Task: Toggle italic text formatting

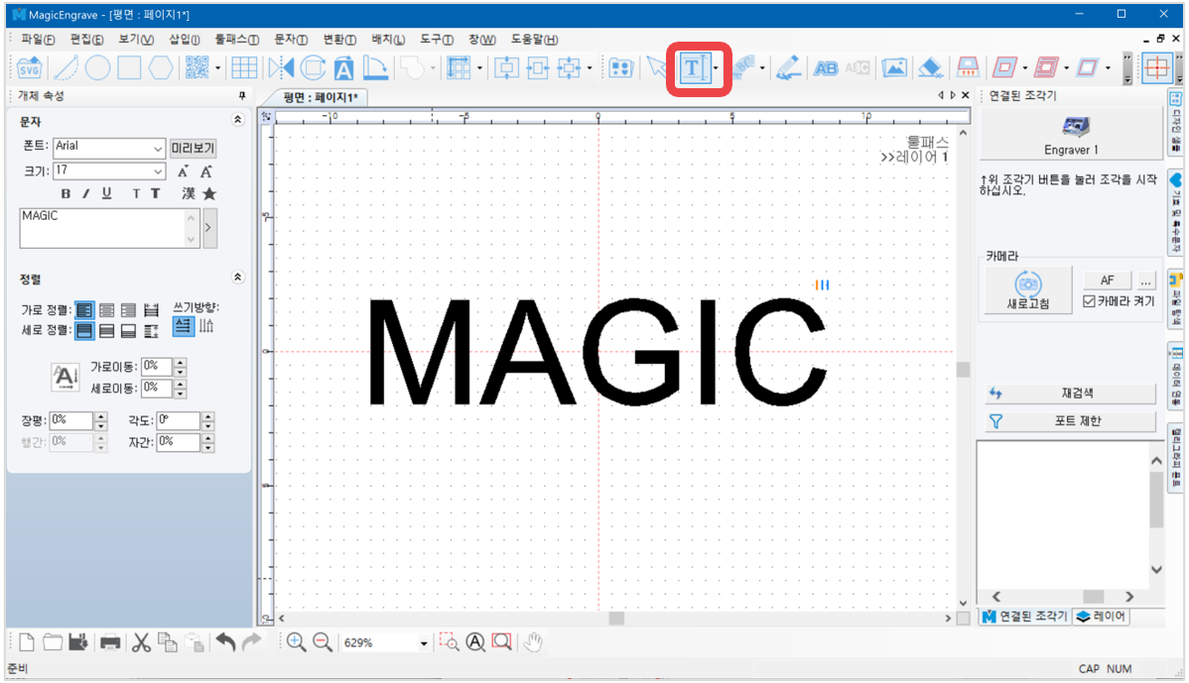Action: tap(85, 194)
